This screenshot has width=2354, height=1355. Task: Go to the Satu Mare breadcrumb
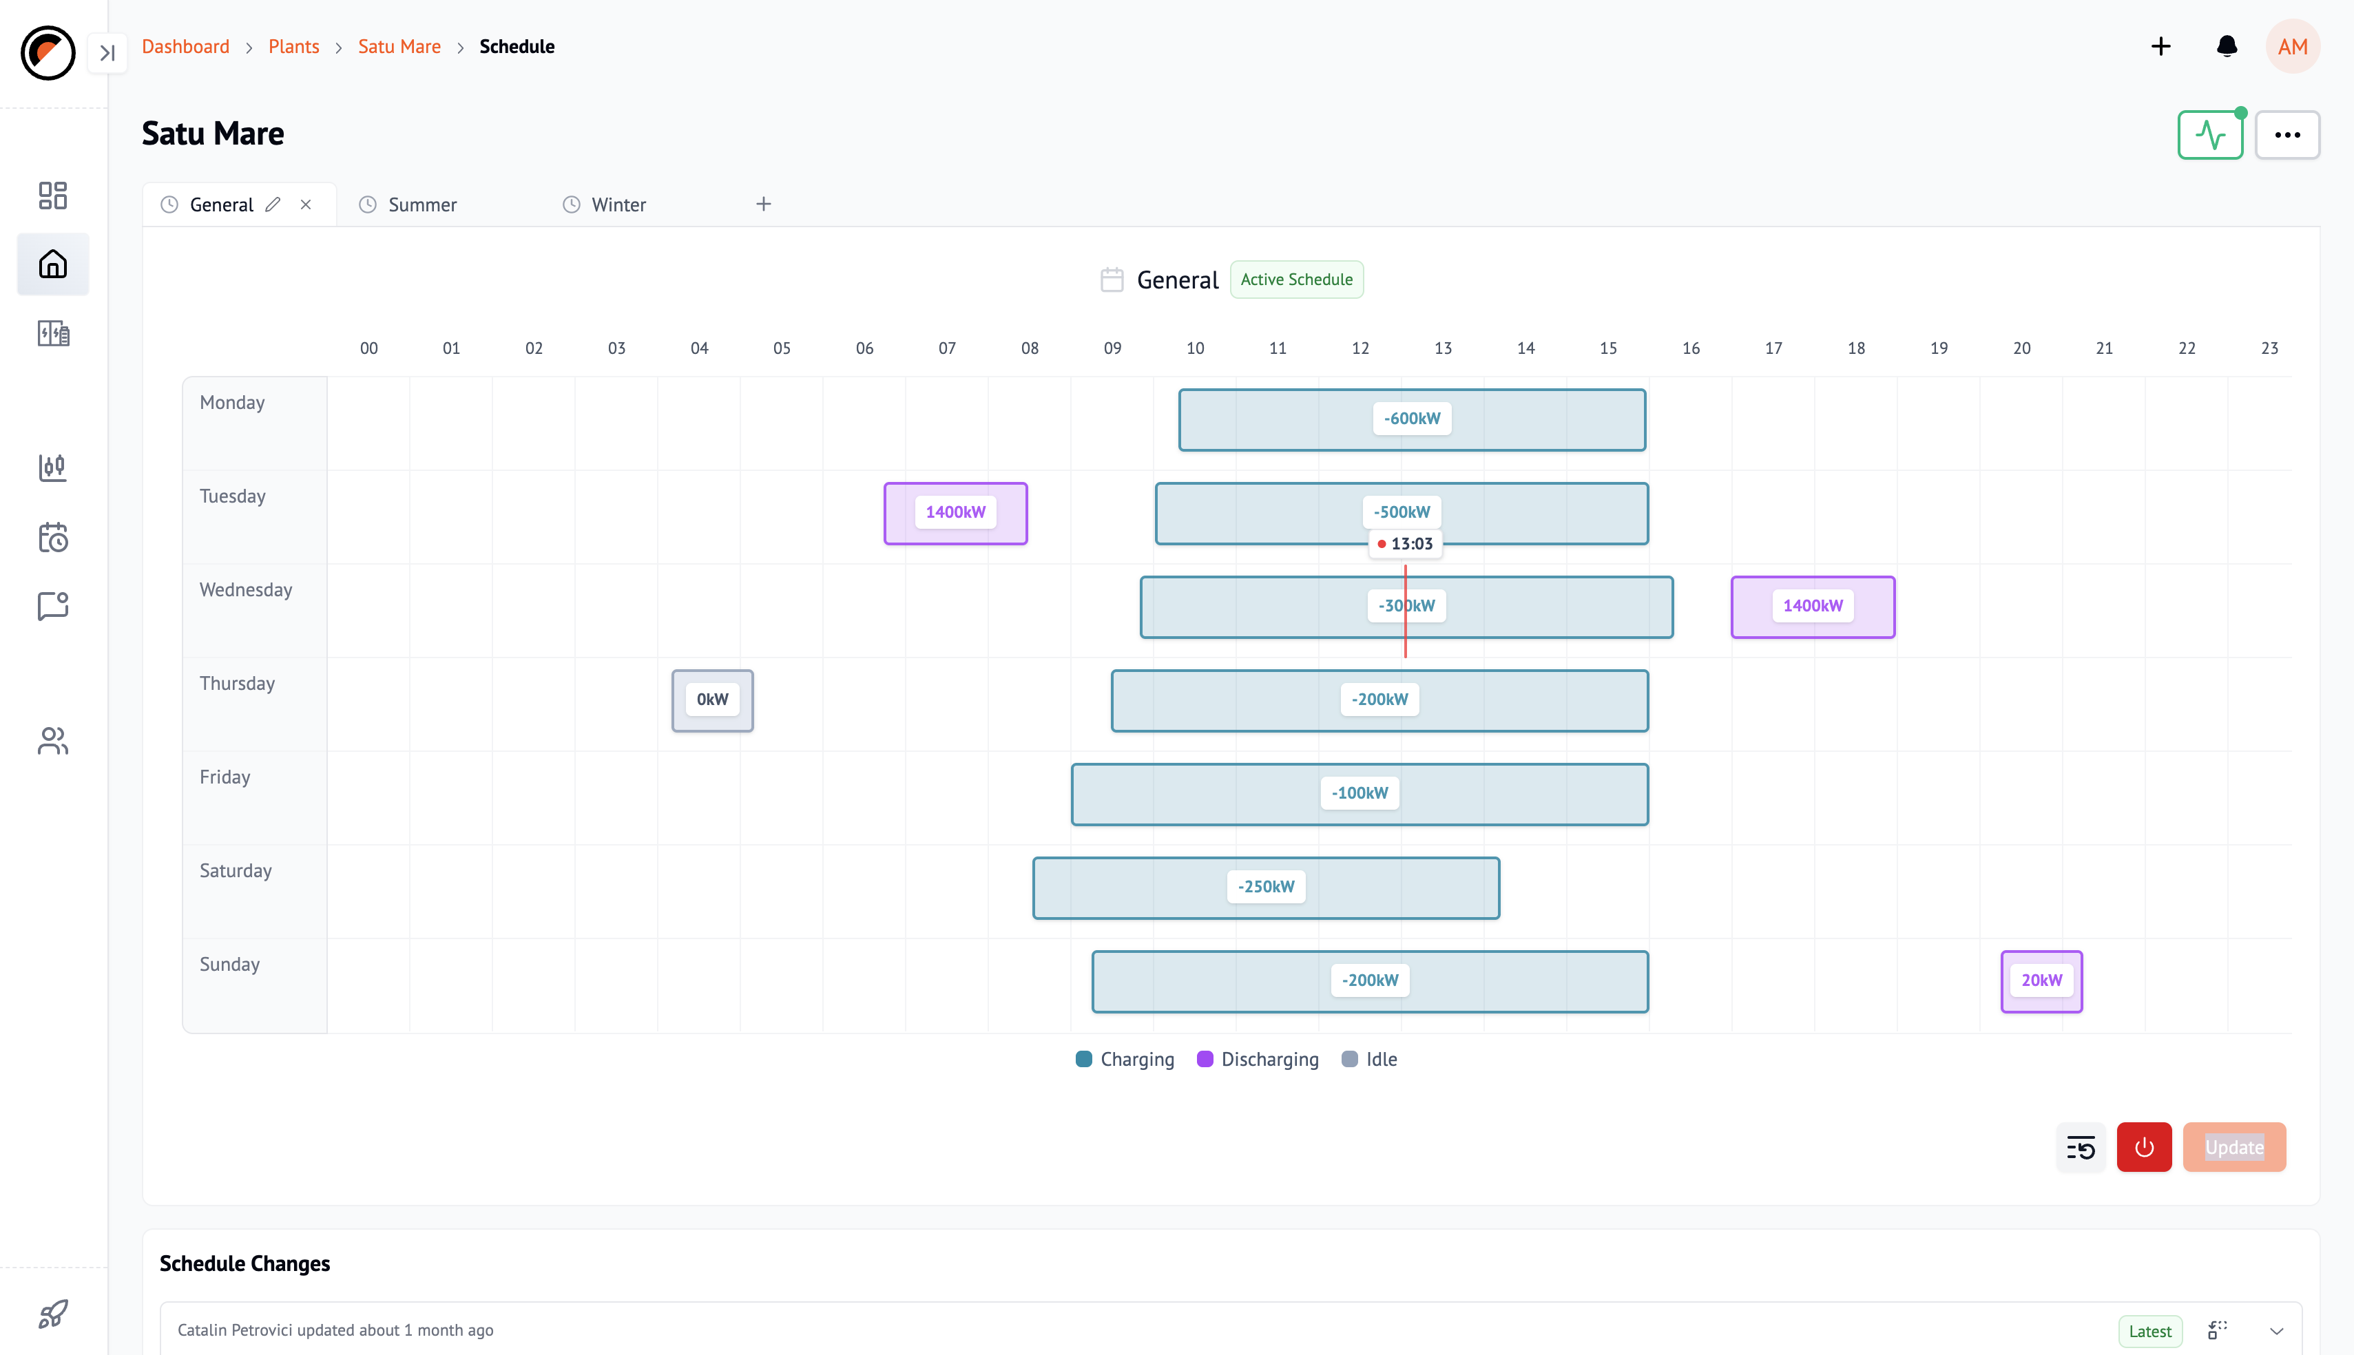click(399, 47)
